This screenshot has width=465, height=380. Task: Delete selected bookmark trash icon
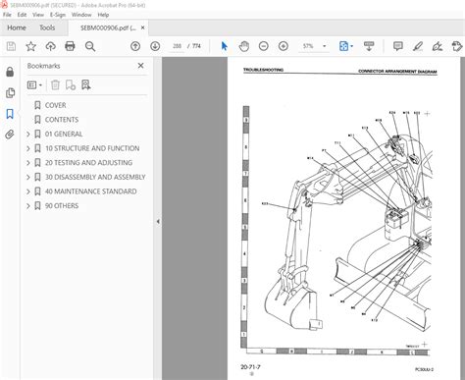[55, 85]
